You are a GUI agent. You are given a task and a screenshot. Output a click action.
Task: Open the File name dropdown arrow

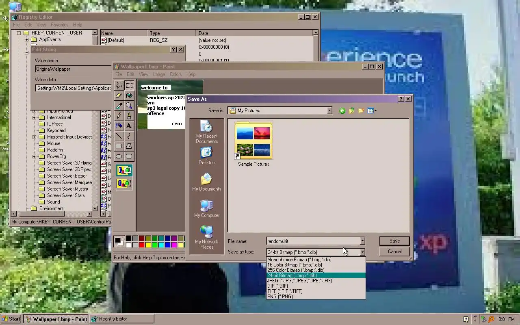click(x=362, y=241)
